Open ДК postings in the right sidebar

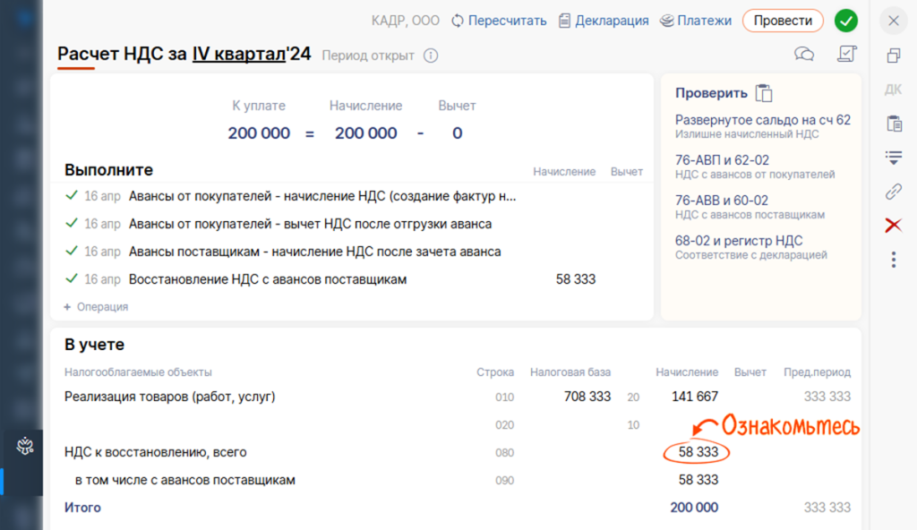tap(893, 90)
